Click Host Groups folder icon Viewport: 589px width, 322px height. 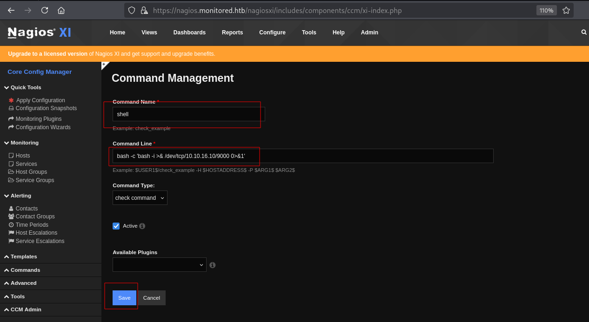(11, 172)
